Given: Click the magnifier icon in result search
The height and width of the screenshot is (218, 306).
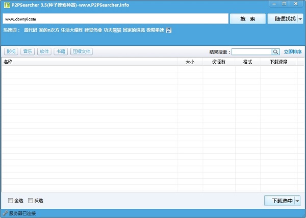Looking at the screenshot, I should tap(275, 52).
